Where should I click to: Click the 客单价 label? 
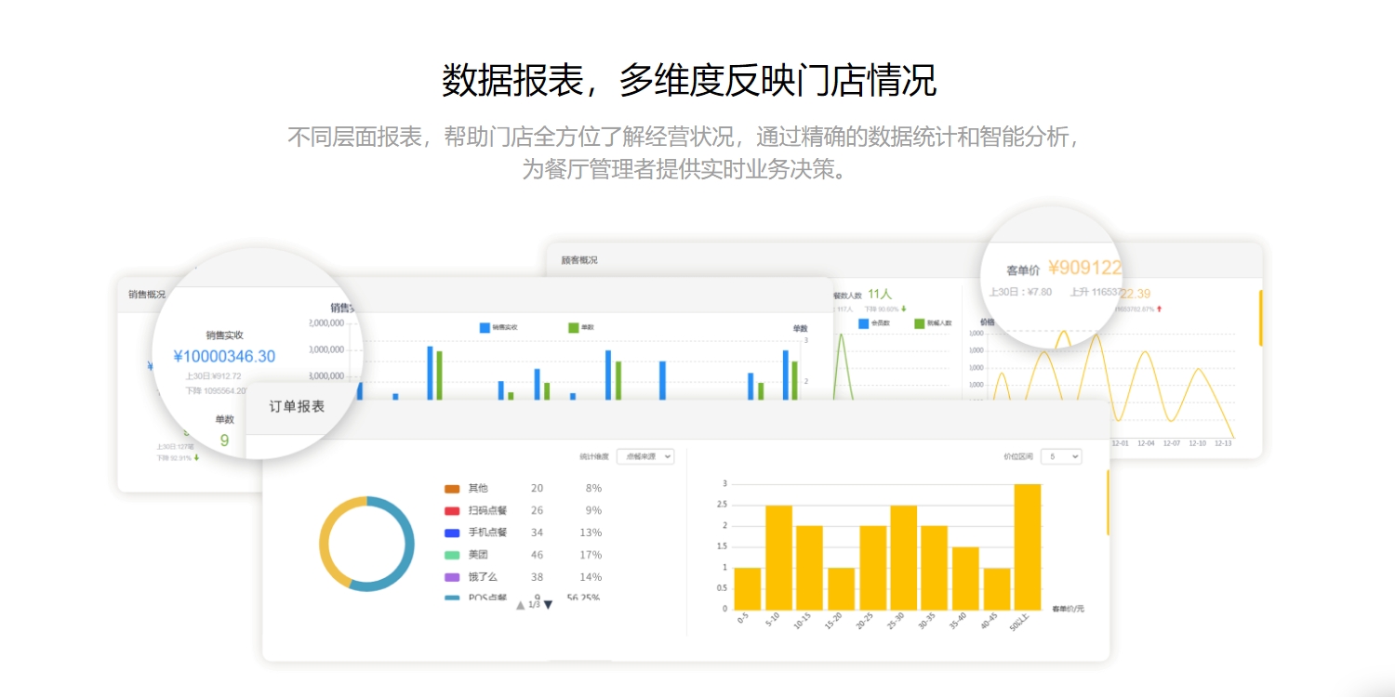tap(1023, 270)
